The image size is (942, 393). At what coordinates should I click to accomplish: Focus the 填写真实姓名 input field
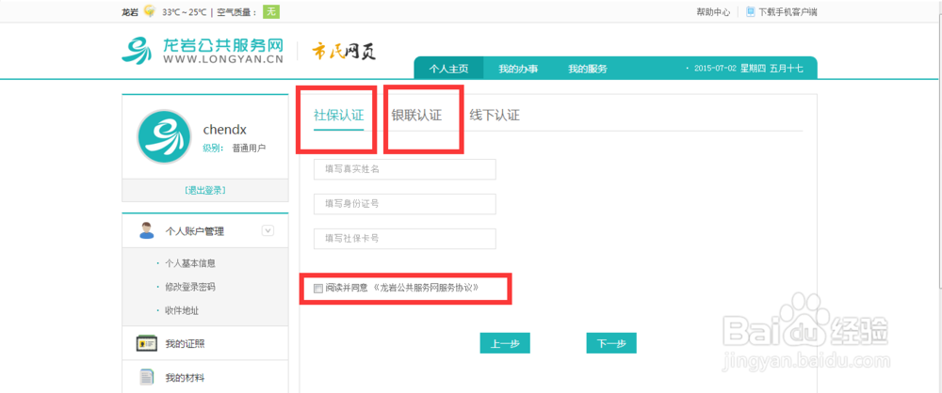point(405,169)
